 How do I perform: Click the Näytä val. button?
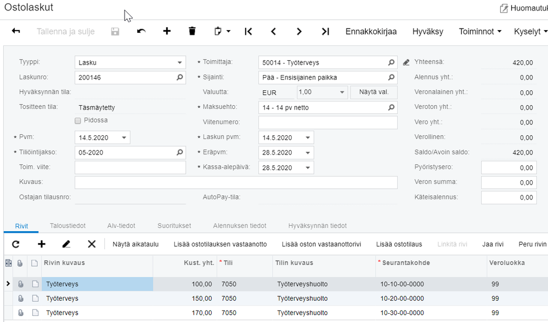tap(374, 92)
